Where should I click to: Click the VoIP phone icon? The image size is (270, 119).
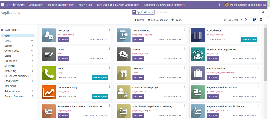click(49, 73)
